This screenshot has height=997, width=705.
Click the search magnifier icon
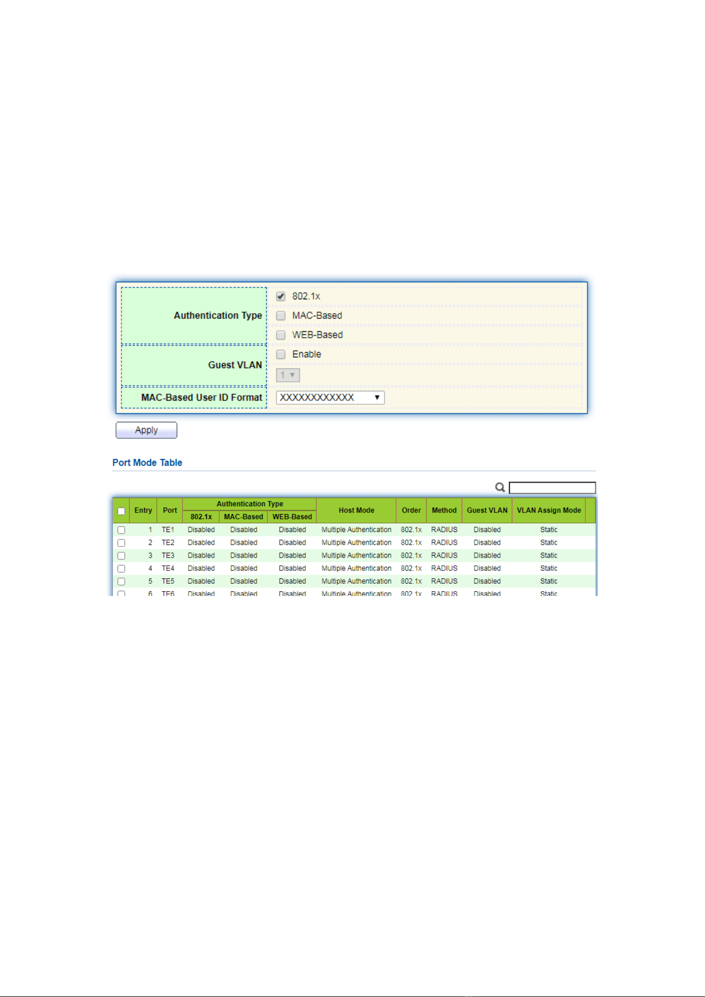pyautogui.click(x=500, y=487)
